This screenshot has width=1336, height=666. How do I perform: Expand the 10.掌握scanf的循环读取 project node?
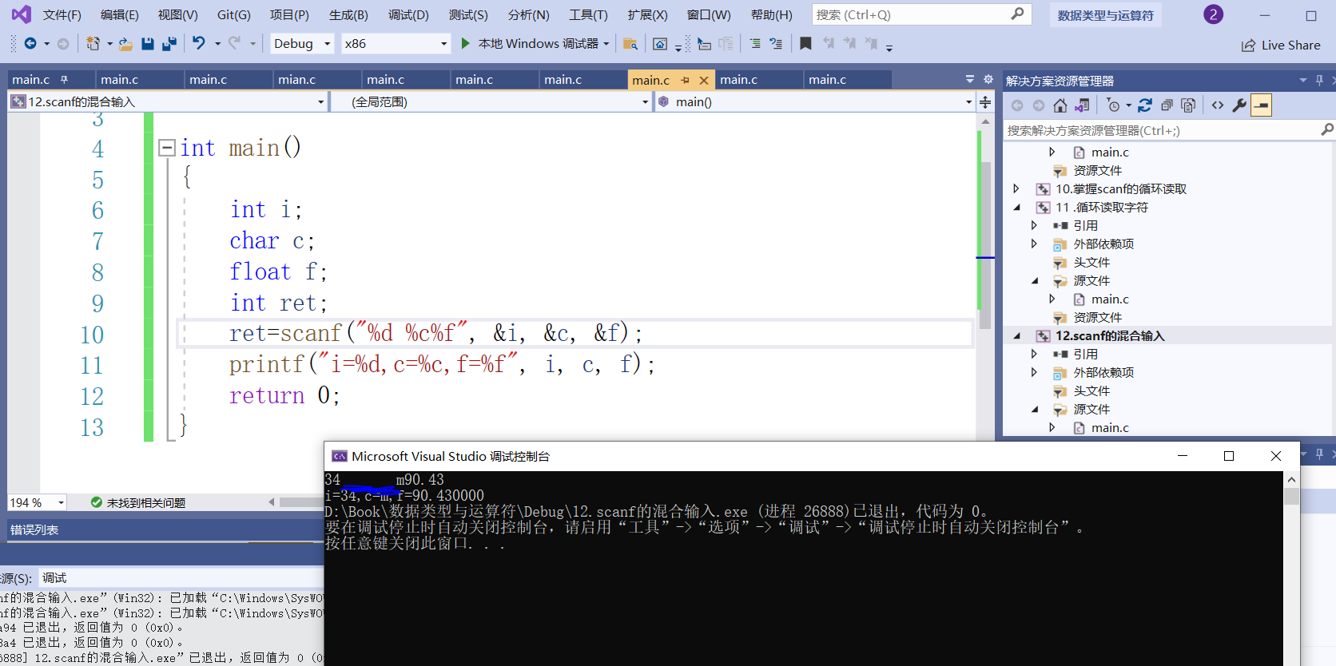pyautogui.click(x=1016, y=188)
